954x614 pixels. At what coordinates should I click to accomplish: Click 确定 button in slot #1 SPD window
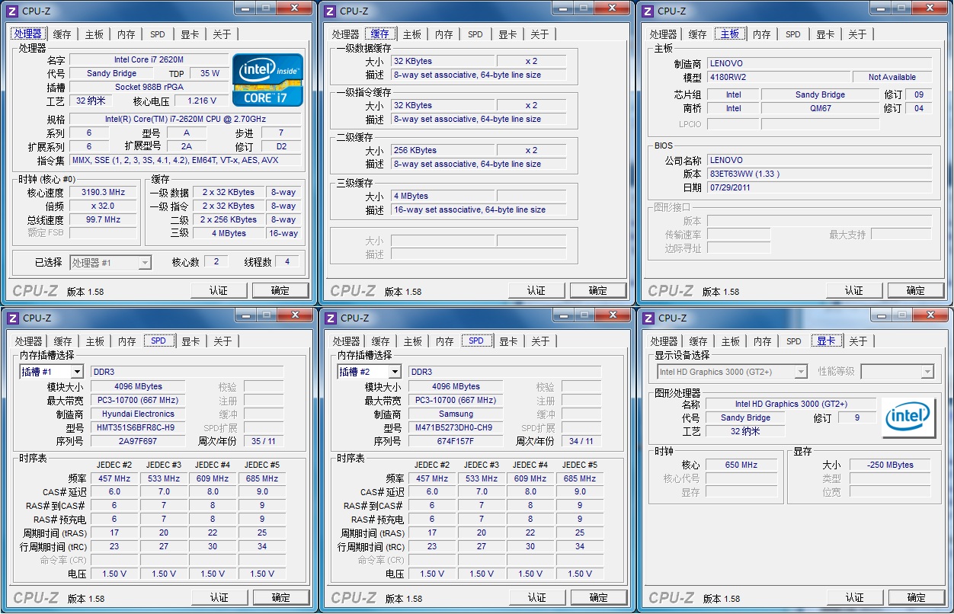(281, 597)
